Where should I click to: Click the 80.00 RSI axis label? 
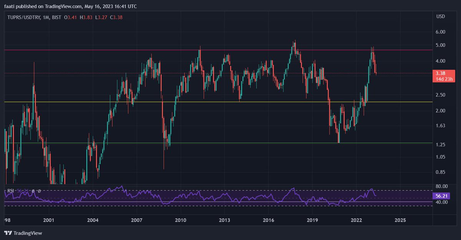click(x=441, y=187)
